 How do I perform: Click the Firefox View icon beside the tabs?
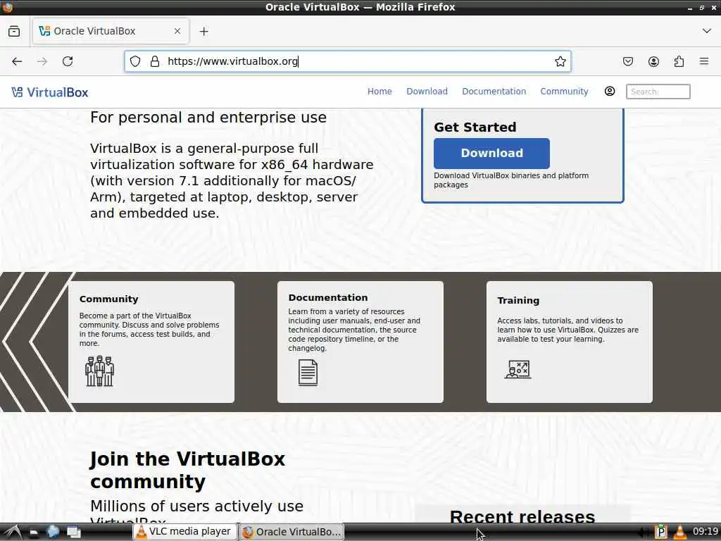(x=14, y=31)
